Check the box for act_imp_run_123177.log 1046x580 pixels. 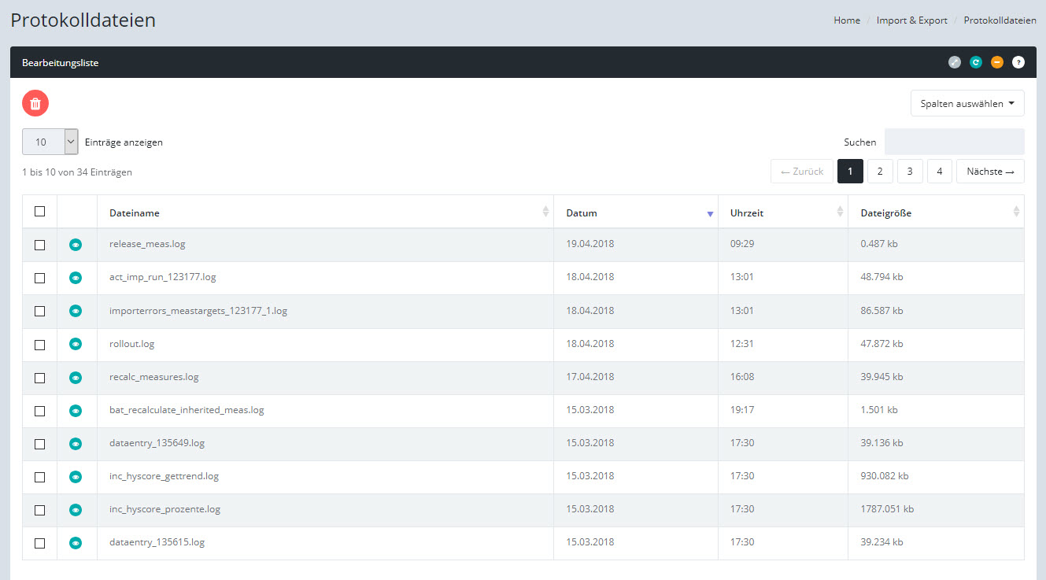(x=40, y=278)
